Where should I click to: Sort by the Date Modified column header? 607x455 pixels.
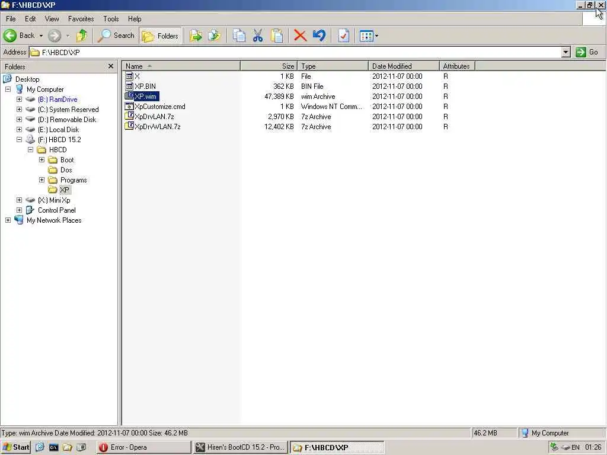pos(404,66)
